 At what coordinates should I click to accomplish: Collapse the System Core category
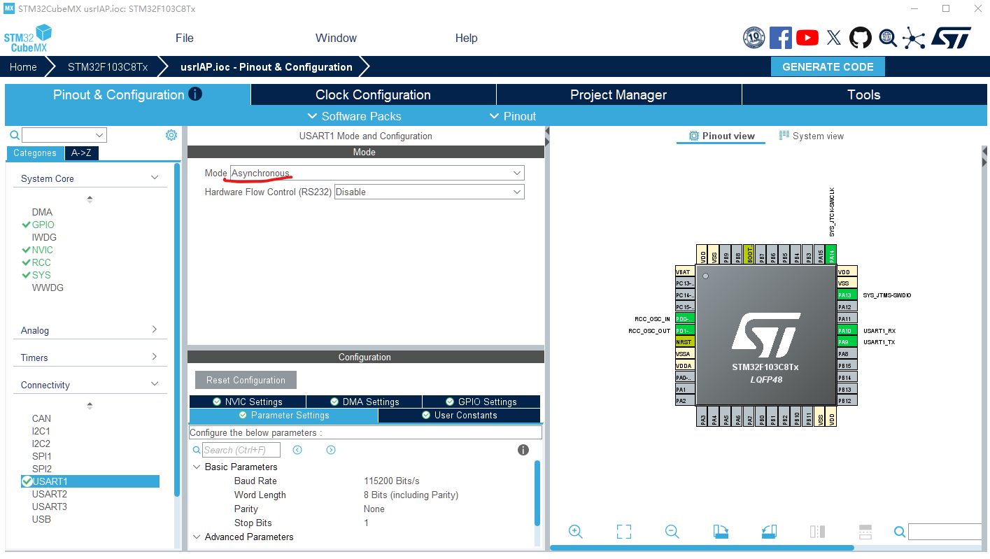(155, 178)
